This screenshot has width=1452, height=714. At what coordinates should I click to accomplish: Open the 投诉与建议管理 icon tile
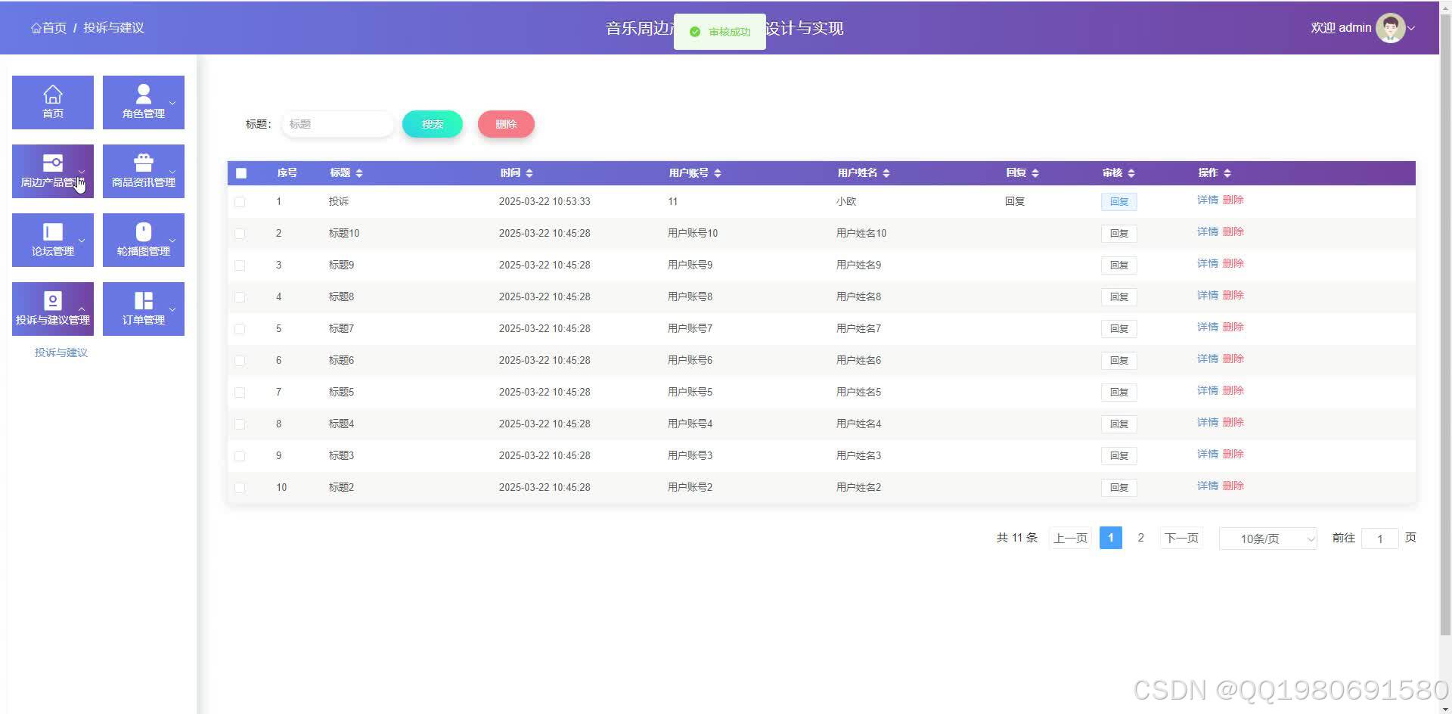click(x=53, y=300)
